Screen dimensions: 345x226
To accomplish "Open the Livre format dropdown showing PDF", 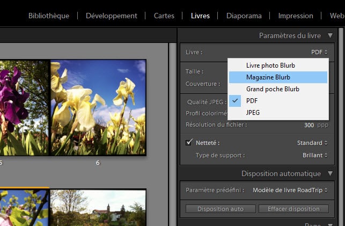I will (319, 52).
